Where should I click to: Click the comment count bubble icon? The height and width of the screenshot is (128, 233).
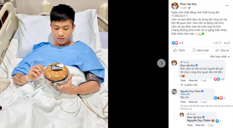pyautogui.click(x=220, y=43)
